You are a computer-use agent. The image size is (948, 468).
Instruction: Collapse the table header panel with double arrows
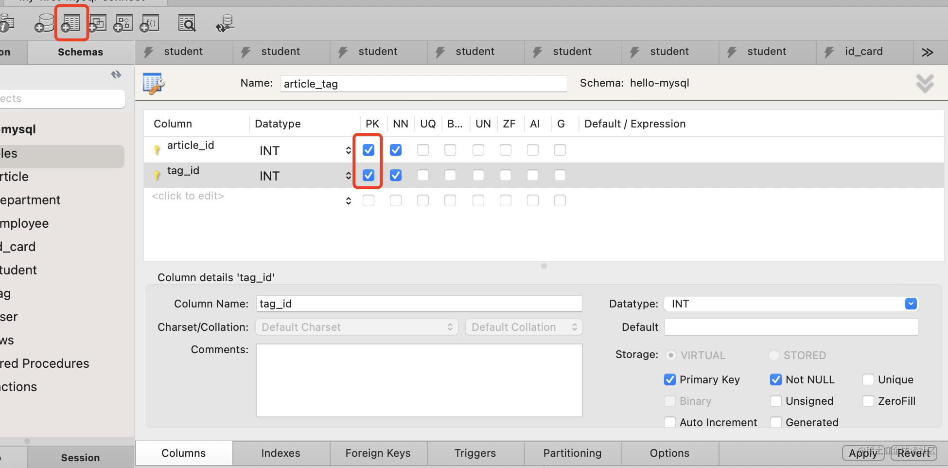point(925,84)
